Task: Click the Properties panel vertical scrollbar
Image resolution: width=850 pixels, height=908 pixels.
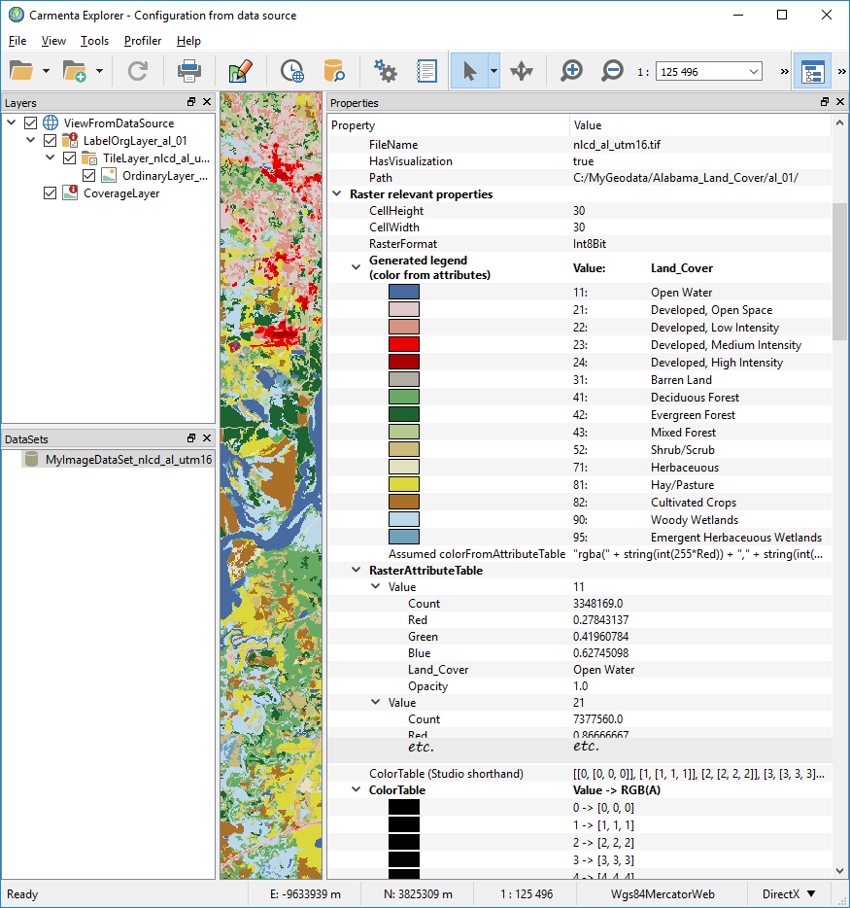Action: pyautogui.click(x=839, y=271)
